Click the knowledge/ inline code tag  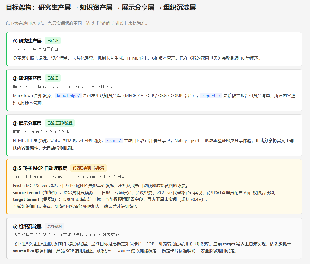point(68,96)
